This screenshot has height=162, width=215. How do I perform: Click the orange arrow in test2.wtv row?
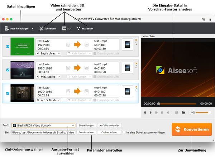tap(77, 68)
